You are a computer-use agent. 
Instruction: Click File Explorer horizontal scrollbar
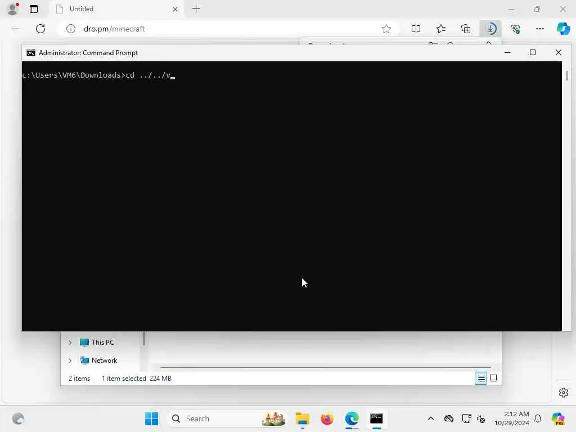pos(326,367)
